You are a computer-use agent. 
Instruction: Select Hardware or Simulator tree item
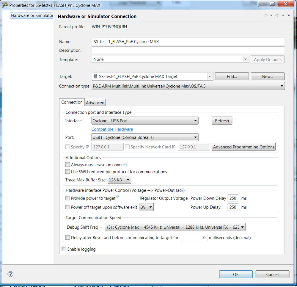click(x=32, y=15)
